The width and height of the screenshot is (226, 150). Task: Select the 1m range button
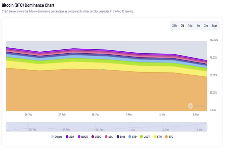tap(198, 26)
